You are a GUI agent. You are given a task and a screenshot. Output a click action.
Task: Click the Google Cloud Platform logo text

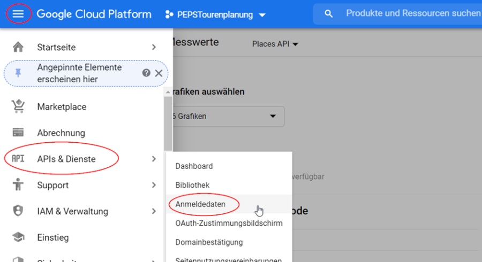[x=94, y=14]
